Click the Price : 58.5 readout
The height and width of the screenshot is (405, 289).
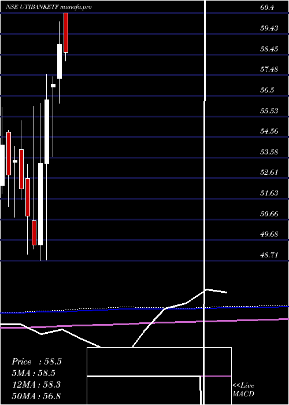click(x=36, y=362)
